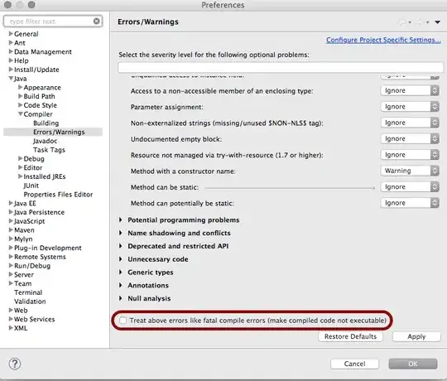Click the back navigation arrow icon

tap(402, 22)
